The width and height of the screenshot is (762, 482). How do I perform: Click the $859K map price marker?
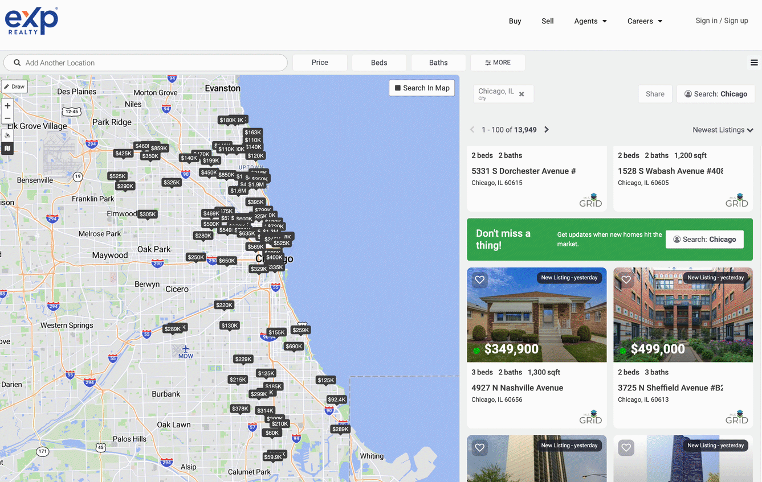pyautogui.click(x=159, y=148)
